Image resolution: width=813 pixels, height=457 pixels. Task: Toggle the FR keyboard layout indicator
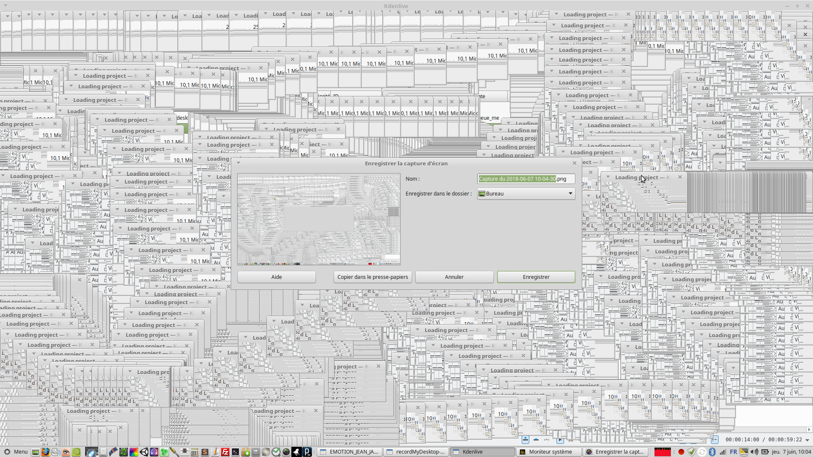(x=733, y=452)
